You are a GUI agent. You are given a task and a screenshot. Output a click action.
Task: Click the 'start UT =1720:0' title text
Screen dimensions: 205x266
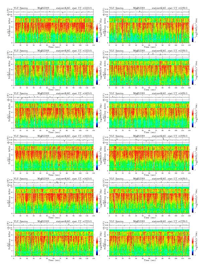[82, 221]
